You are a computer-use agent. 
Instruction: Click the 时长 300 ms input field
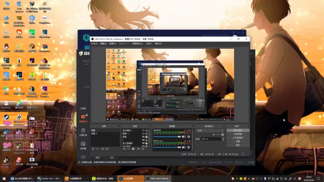coord(211,139)
